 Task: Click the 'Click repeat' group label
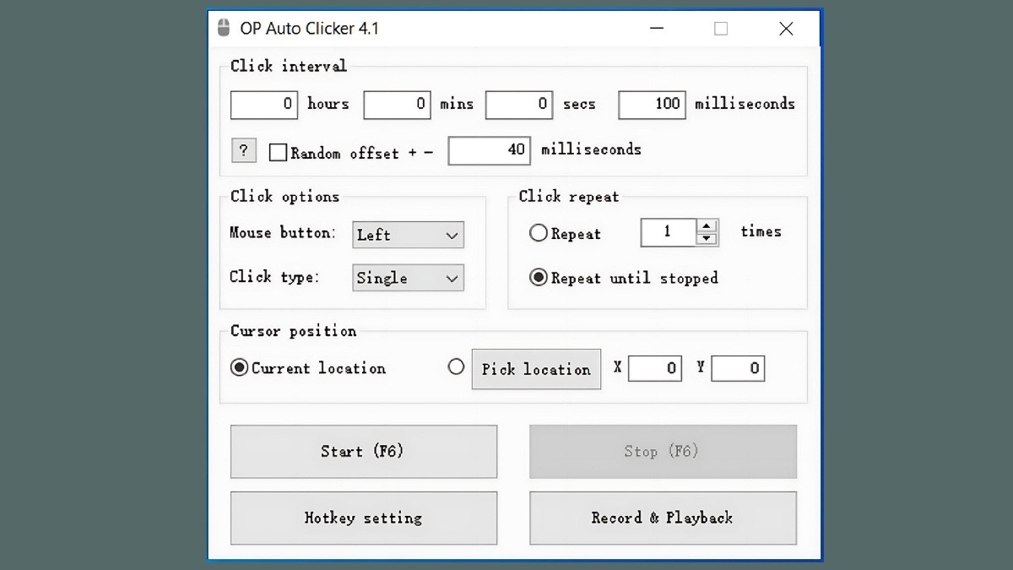pos(569,196)
